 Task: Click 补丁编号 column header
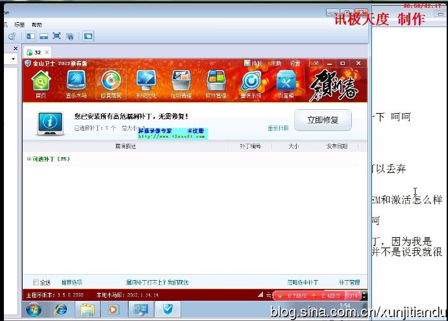point(250,146)
